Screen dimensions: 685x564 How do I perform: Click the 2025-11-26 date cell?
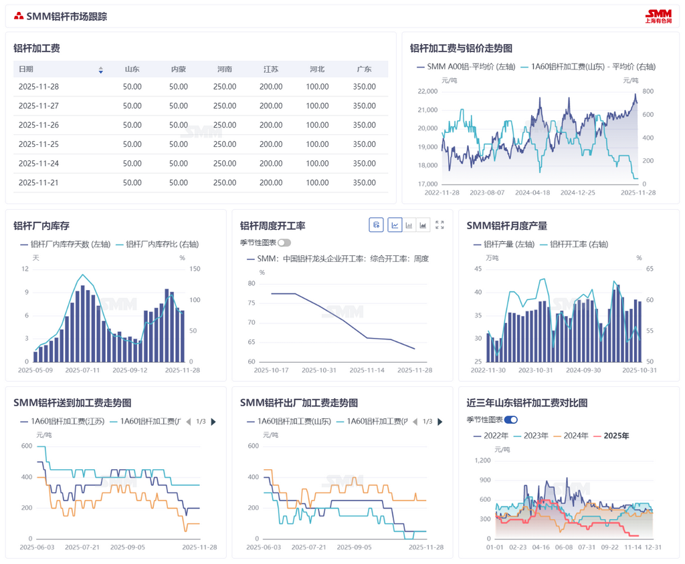[38, 125]
